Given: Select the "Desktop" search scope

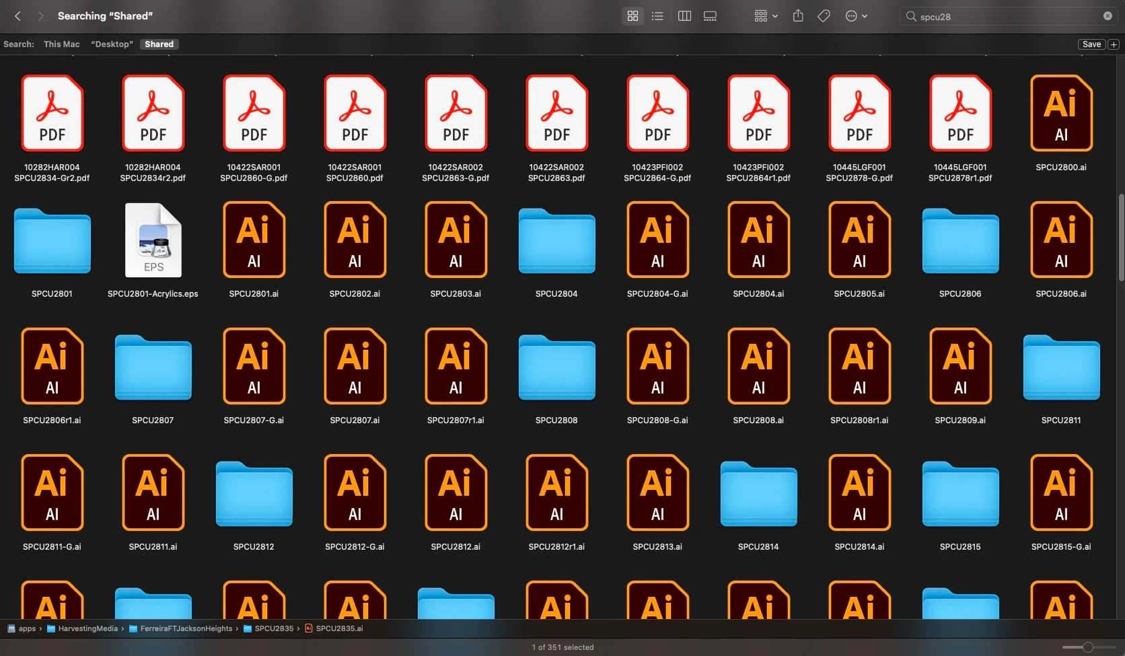Looking at the screenshot, I should point(112,44).
